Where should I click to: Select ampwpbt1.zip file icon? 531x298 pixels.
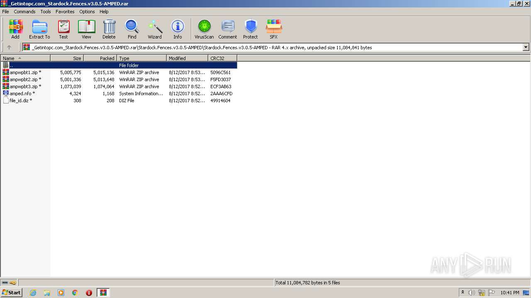pos(6,72)
